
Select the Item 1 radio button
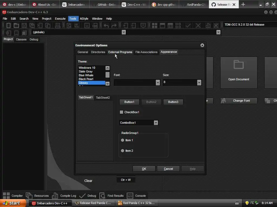point(123,140)
